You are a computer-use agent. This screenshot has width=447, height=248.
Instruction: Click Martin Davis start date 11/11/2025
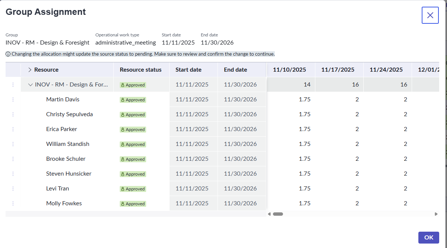pos(193,99)
